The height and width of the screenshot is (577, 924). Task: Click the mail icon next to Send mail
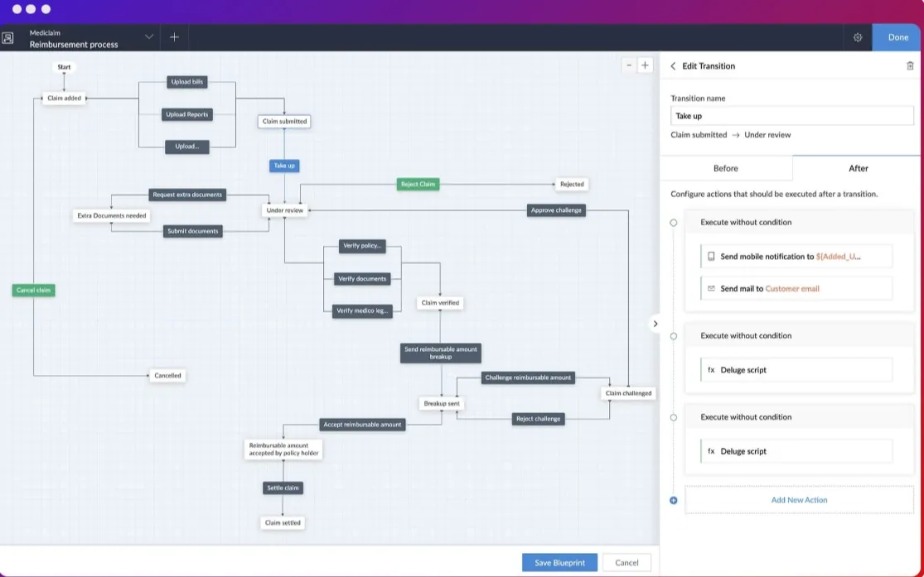pyautogui.click(x=711, y=288)
